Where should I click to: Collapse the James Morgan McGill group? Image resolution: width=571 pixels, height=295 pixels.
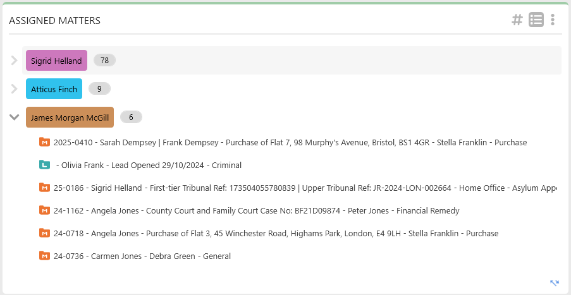14,117
